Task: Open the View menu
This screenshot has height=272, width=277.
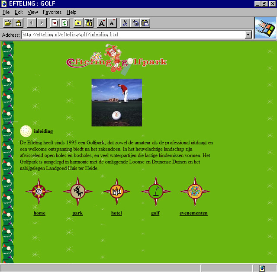Action: [33, 12]
